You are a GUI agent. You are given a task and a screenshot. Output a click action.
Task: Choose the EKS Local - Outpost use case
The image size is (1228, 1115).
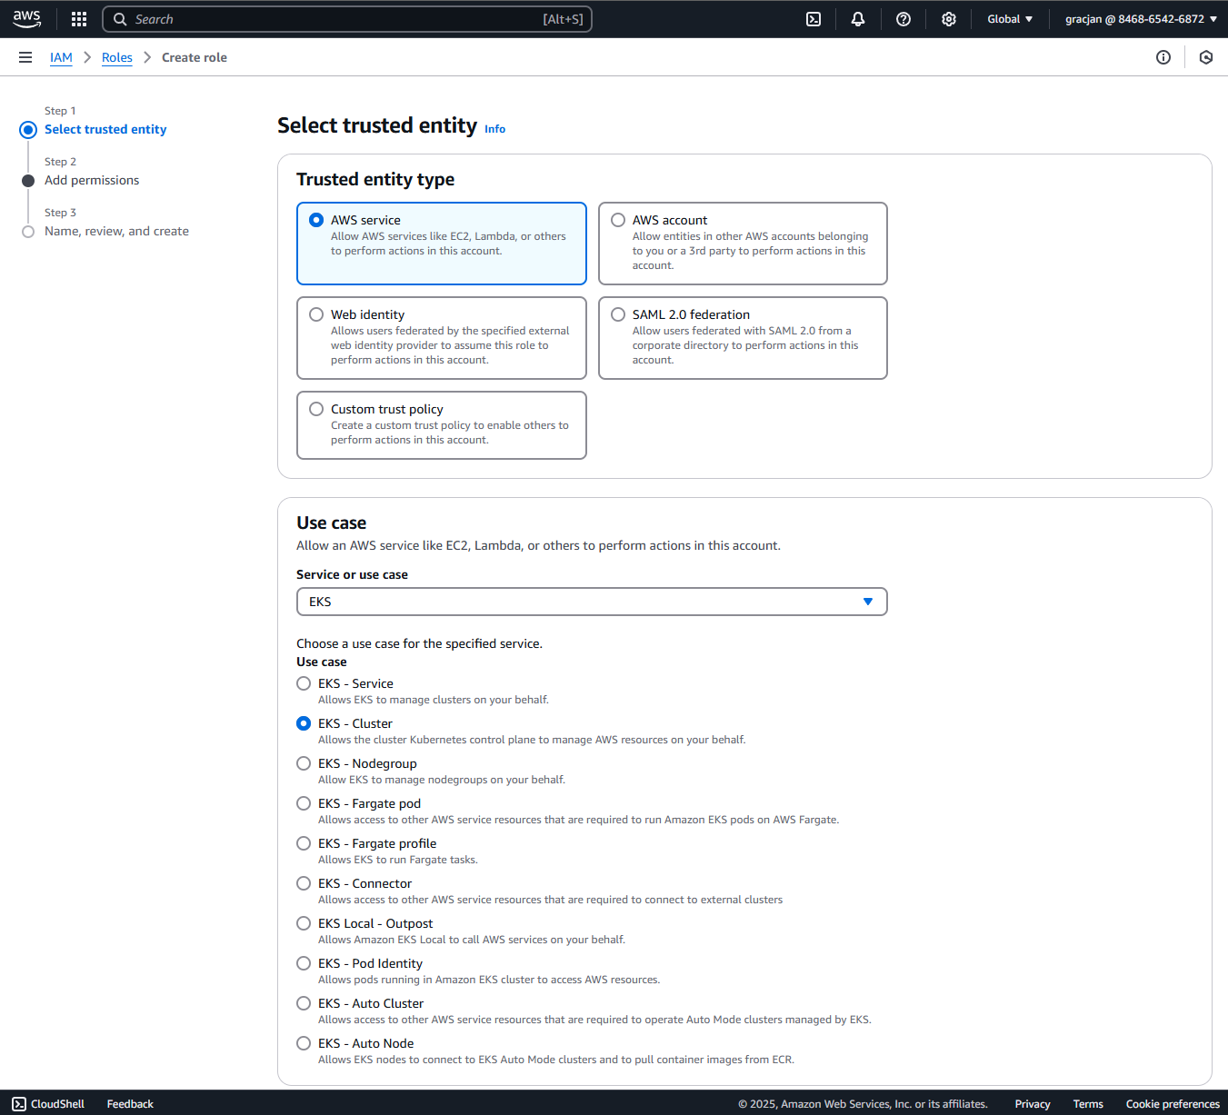pyautogui.click(x=304, y=923)
